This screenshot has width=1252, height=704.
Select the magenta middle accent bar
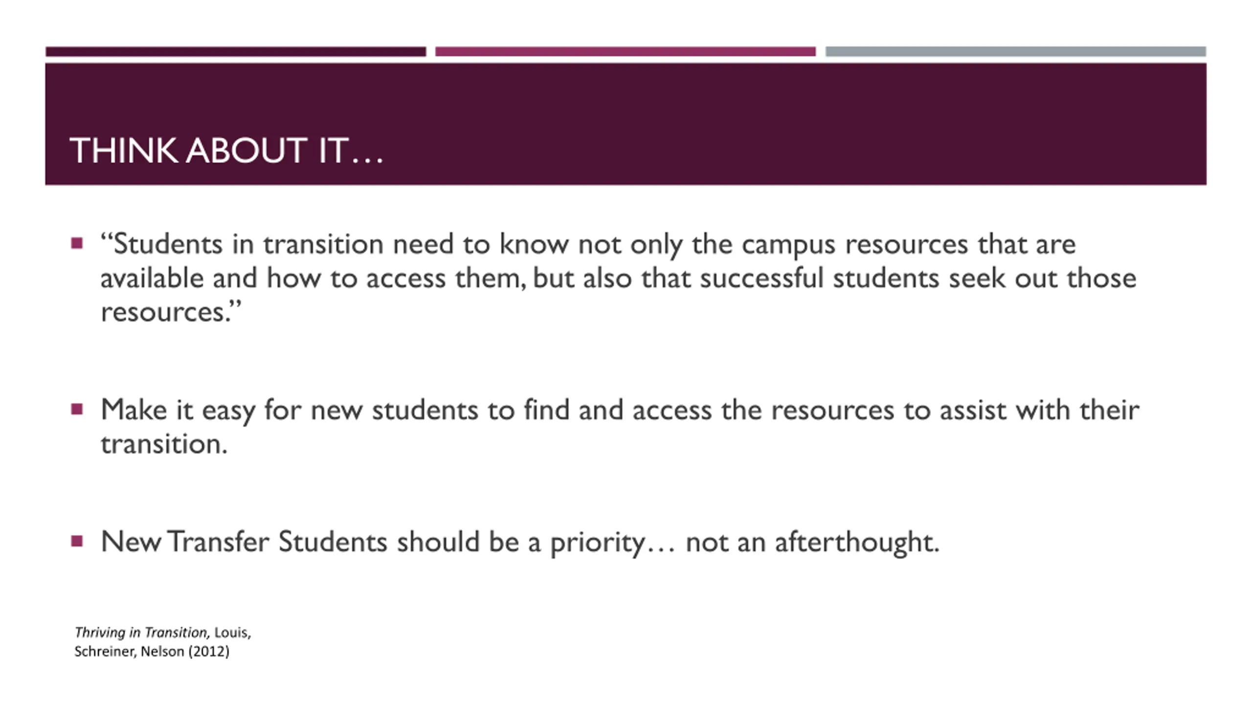click(x=625, y=51)
